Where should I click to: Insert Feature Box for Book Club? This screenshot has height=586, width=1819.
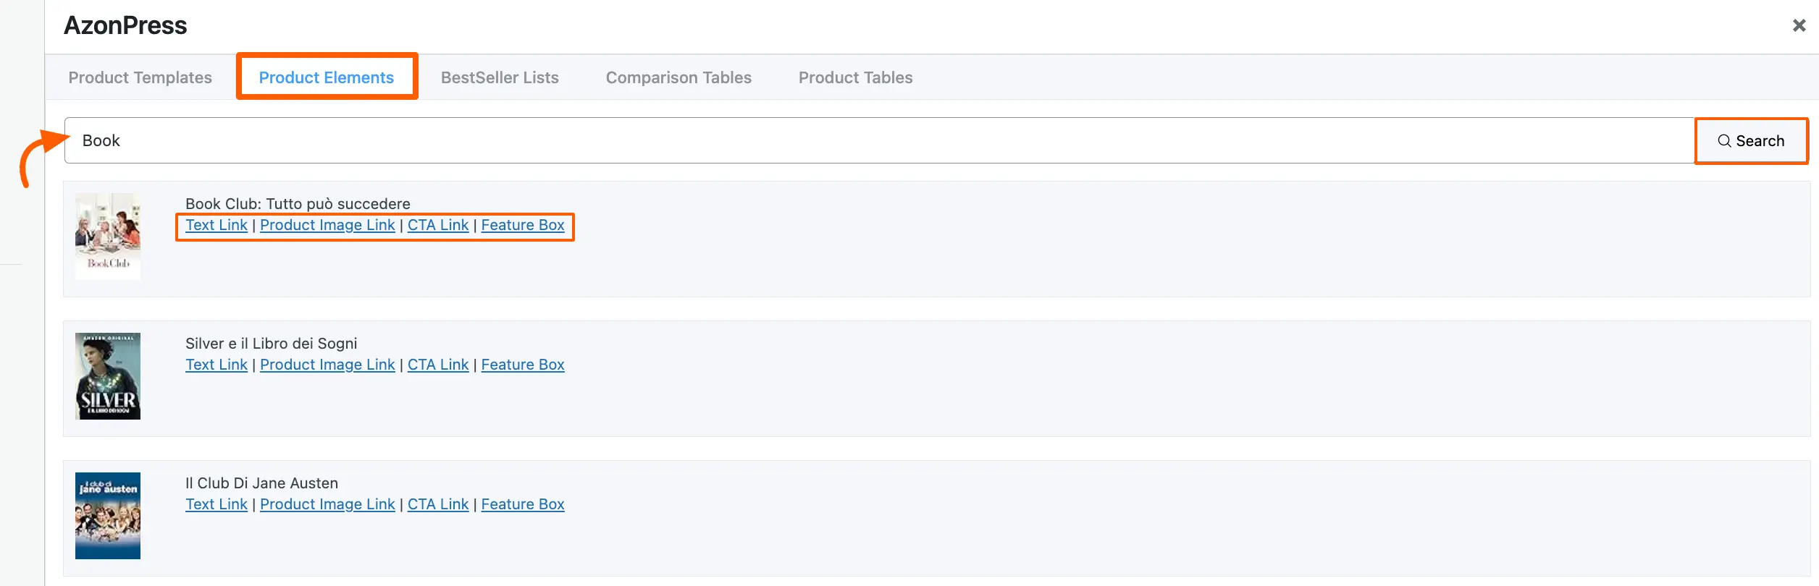click(x=523, y=225)
